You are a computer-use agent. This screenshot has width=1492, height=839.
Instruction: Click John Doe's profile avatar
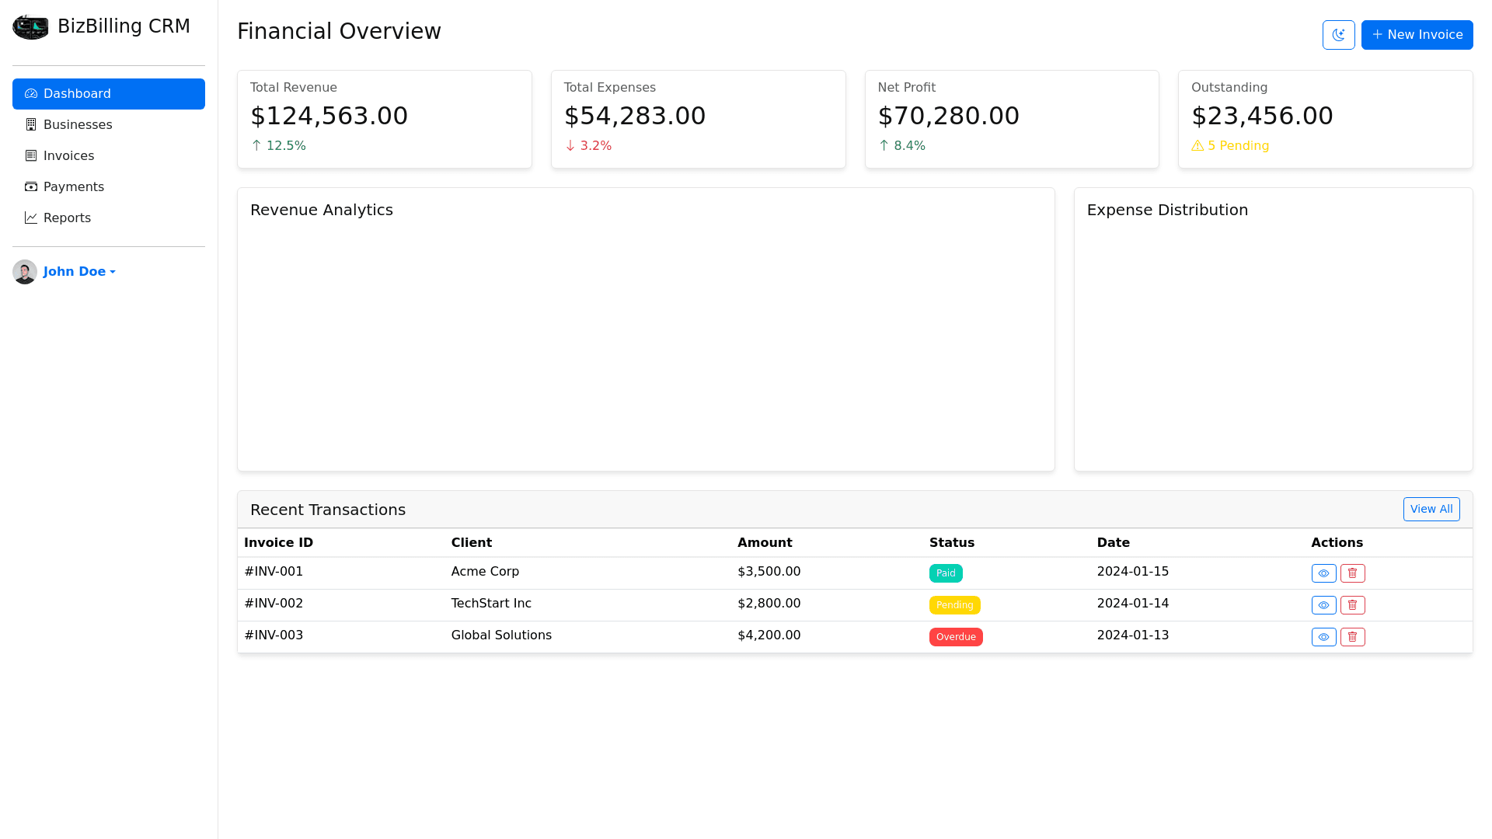click(x=25, y=272)
